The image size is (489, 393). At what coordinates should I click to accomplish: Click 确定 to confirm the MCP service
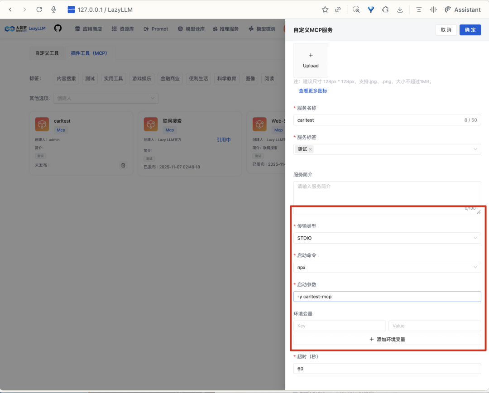470,30
